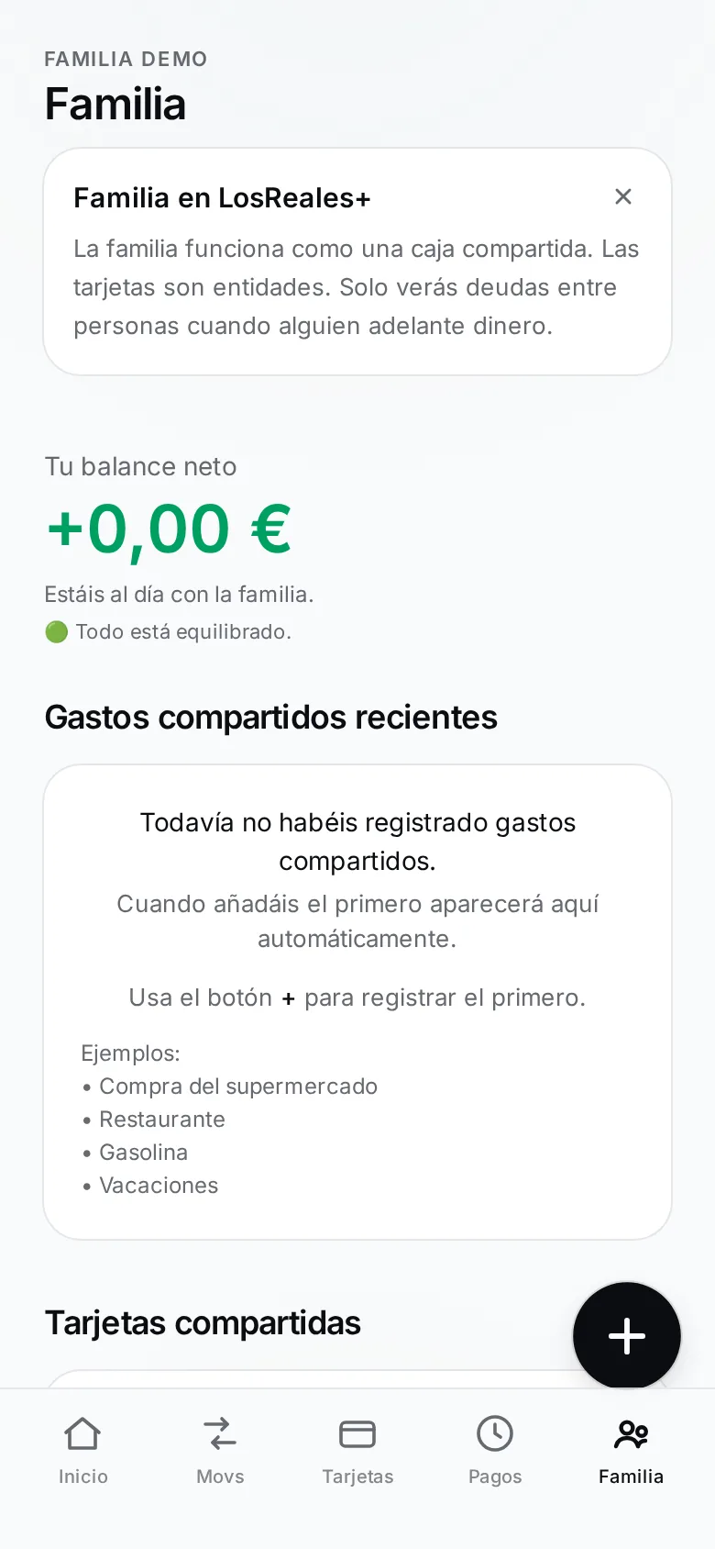Select the Familia people icon
715x1549 pixels.
631,1433
